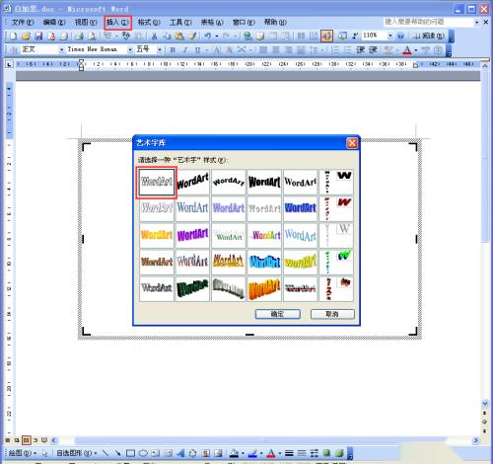Click the Insert Diagram icon in drawing toolbar
493x464 pixels.
coord(193,453)
